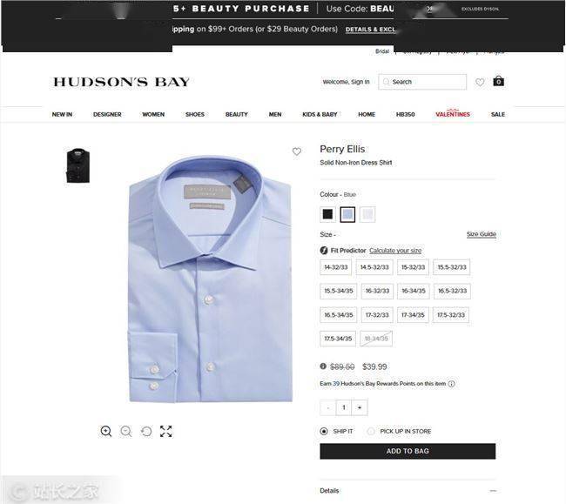Click the zoom in magnifier icon
This screenshot has height=504, width=566.
coord(106,431)
